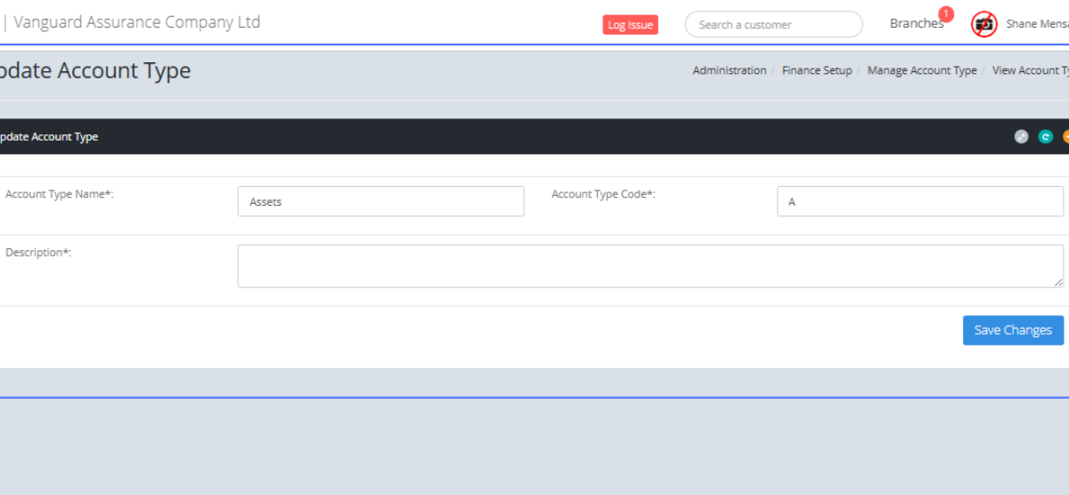This screenshot has width=1069, height=495.
Task: Click inside the Description text area
Action: pos(649,266)
